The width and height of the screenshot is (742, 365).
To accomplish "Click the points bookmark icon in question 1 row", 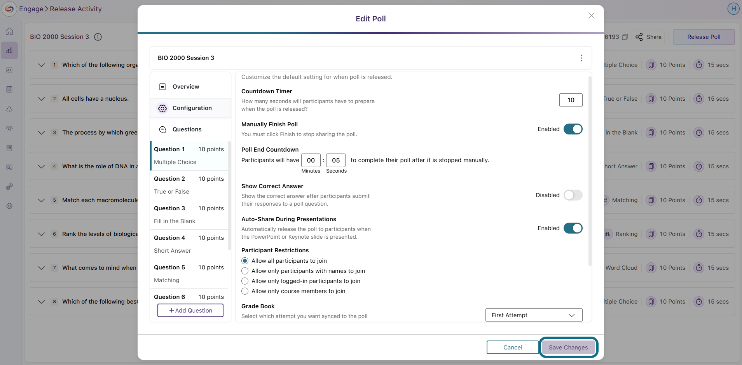I will click(x=651, y=65).
